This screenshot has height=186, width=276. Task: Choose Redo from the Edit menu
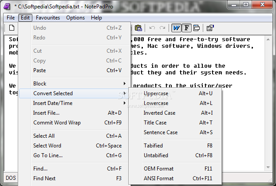pyautogui.click(x=75, y=38)
